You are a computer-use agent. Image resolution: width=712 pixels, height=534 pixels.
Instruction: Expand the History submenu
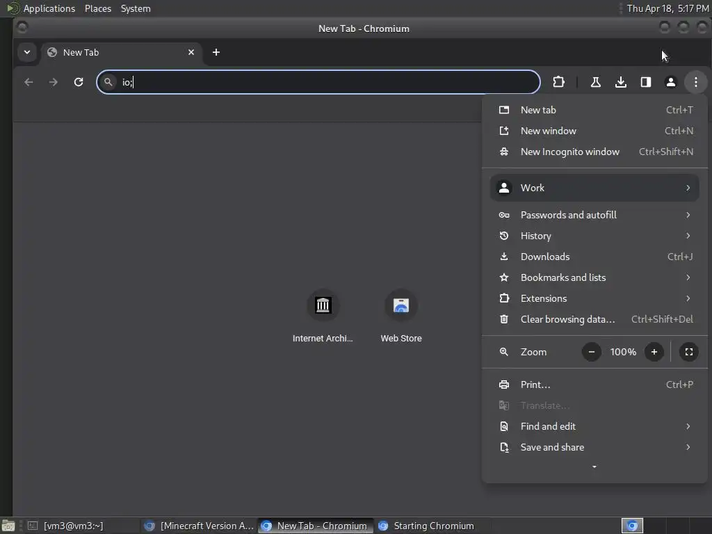pyautogui.click(x=594, y=236)
